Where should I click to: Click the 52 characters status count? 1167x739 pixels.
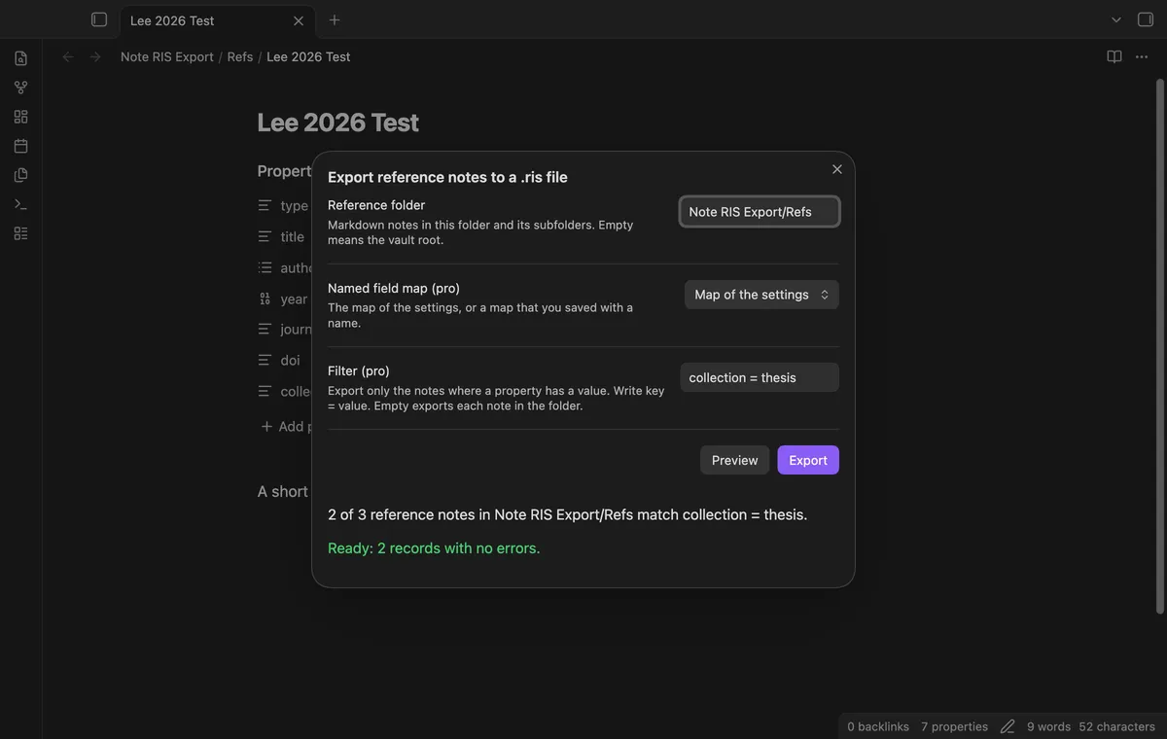pos(1116,726)
